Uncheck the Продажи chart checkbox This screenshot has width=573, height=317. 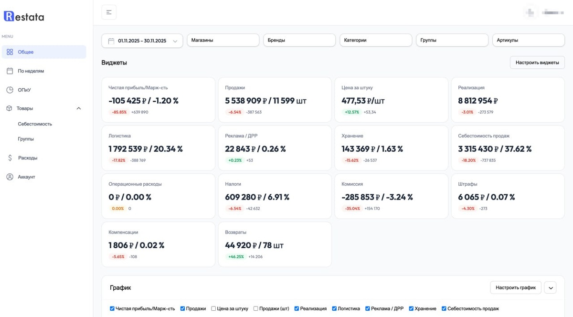[x=182, y=308]
